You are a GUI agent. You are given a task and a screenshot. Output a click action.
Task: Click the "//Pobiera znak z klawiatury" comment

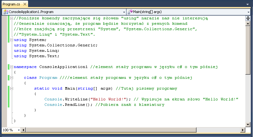pos(130,105)
